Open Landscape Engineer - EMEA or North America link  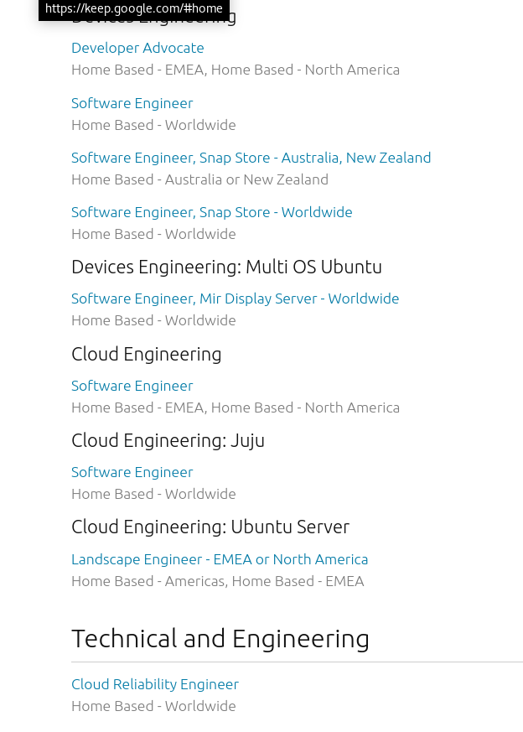220,560
